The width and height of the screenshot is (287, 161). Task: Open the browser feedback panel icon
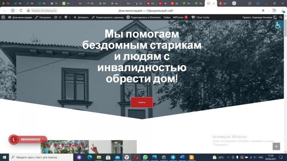[x=274, y=11]
